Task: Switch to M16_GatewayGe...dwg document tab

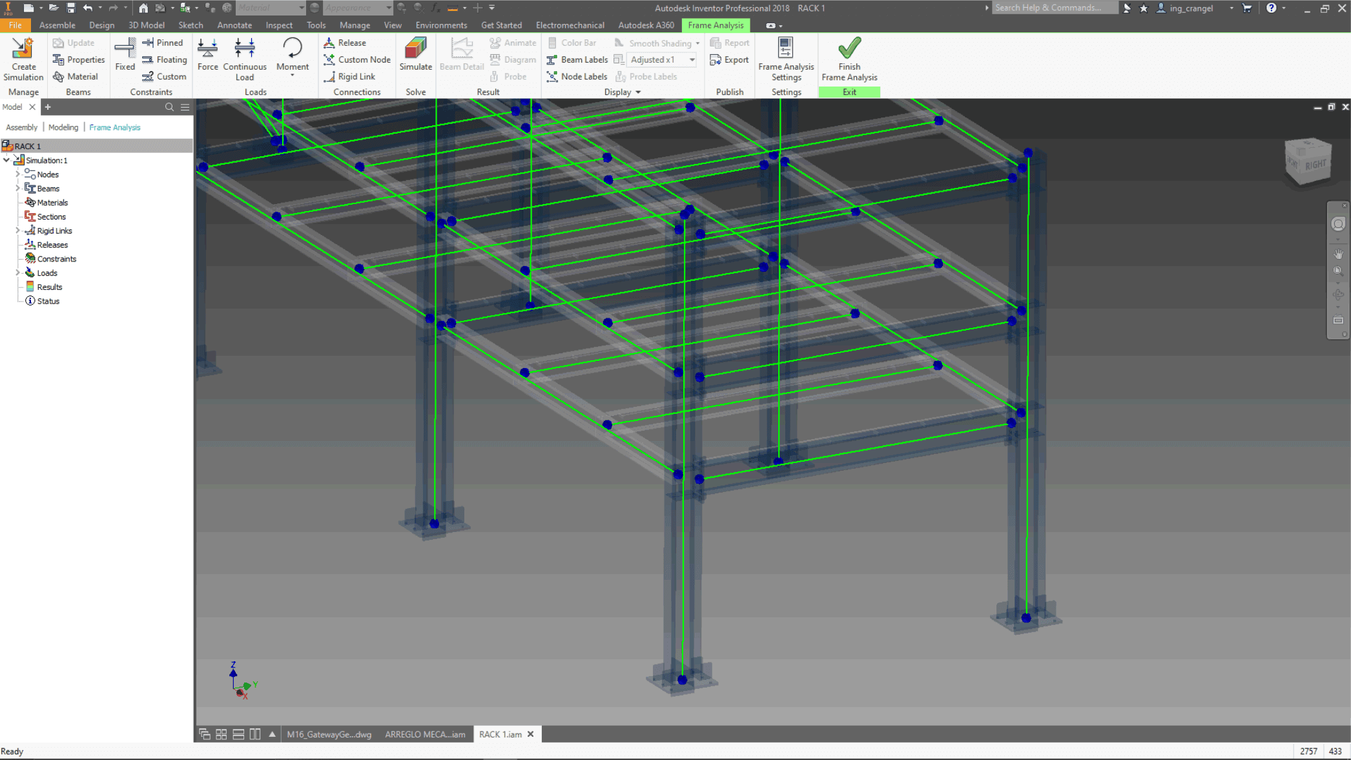Action: 329,734
